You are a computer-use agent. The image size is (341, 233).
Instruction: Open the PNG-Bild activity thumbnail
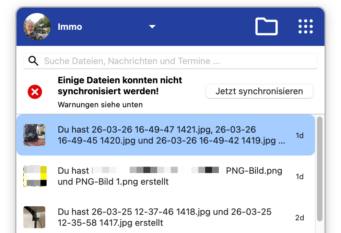[x=34, y=176]
